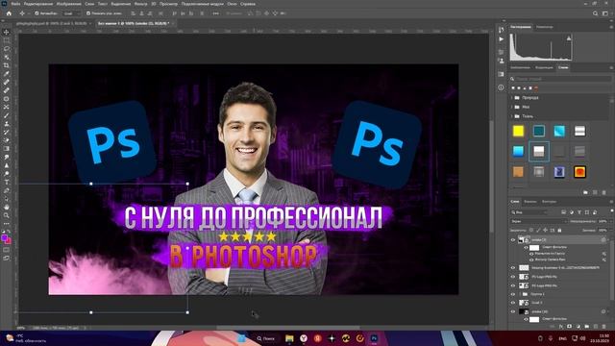This screenshot has width=615, height=346.
Task: Create a new group folder icon in Layers
Action: 587,327
